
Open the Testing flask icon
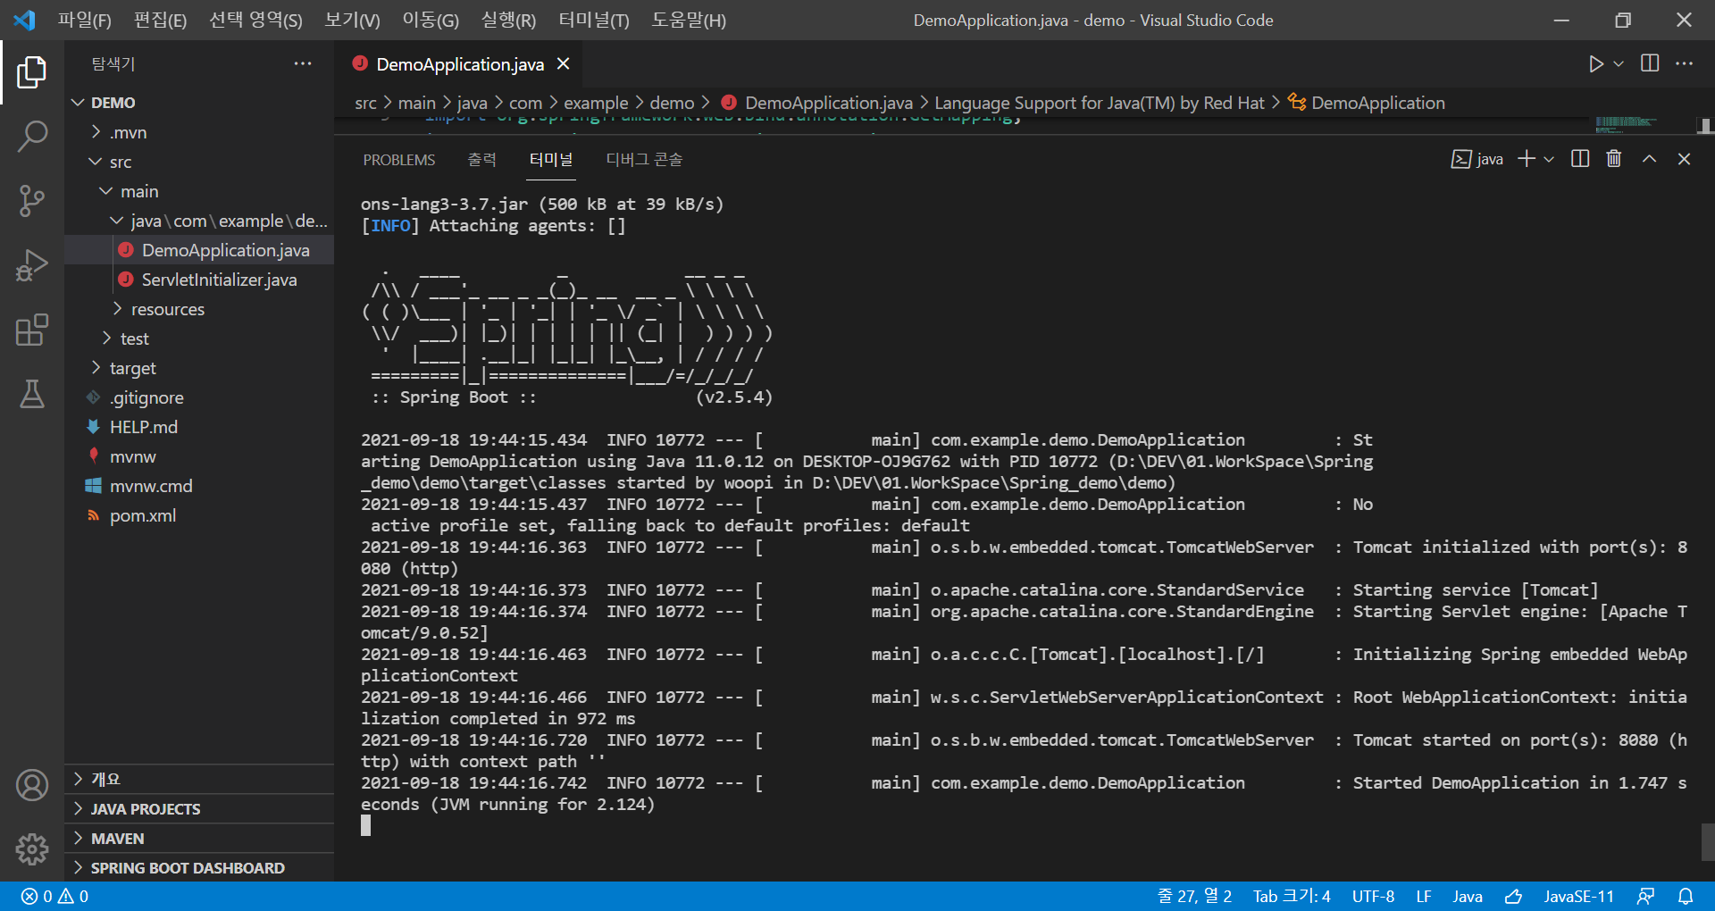click(32, 394)
